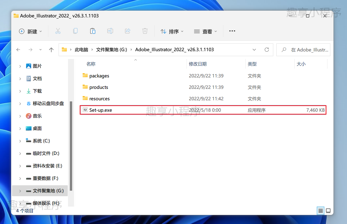Screen dimensions: 347x224
Task: Click the 图片 pictures icon in sidebar
Action: 29,66
